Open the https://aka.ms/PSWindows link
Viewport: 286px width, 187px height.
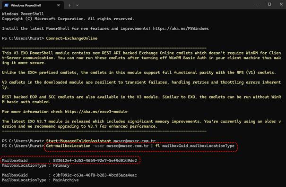(181, 29)
